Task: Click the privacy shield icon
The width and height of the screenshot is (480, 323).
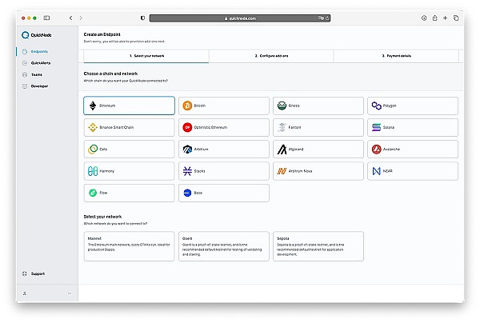Action: tap(142, 18)
